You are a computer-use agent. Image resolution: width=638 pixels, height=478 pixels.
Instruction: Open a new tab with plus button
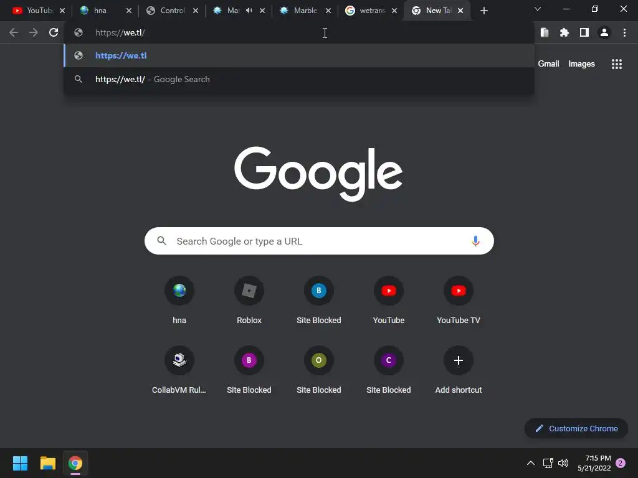(x=483, y=11)
